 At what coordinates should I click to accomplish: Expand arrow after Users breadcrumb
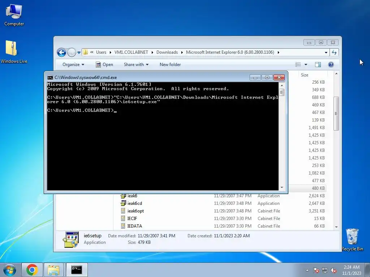click(x=111, y=52)
